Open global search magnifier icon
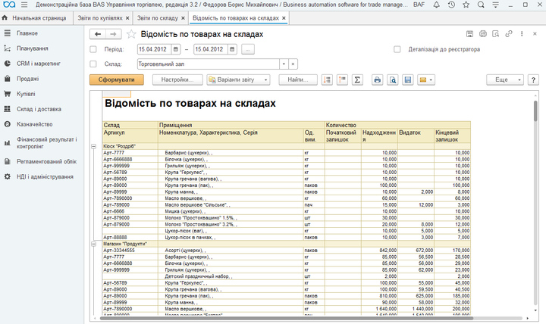546x324 pixels. [481, 5]
